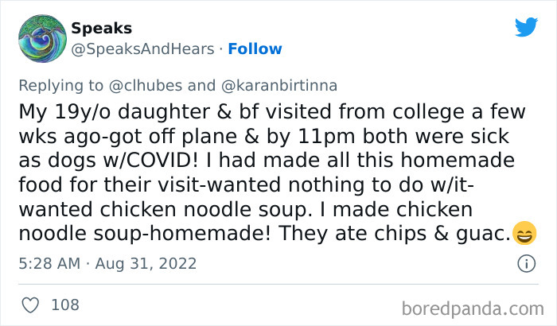557x326 pixels.
Task: Click the divider line below the timestamp
Action: pyautogui.click(x=278, y=284)
